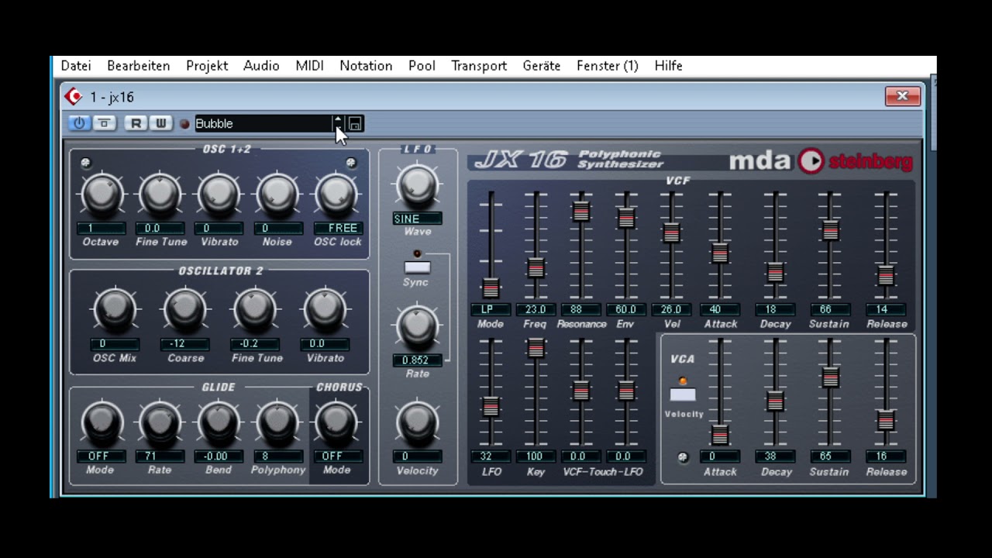Click the VCA Attack slider handle

tap(720, 436)
